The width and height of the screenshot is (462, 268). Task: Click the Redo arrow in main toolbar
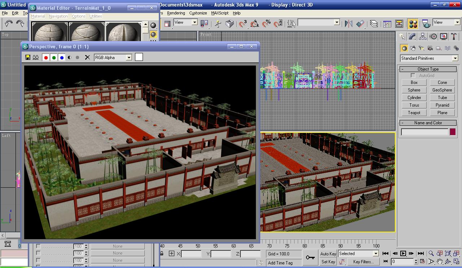pos(21,24)
